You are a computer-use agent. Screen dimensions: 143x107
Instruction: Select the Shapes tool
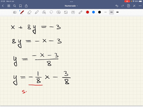point(44,12)
